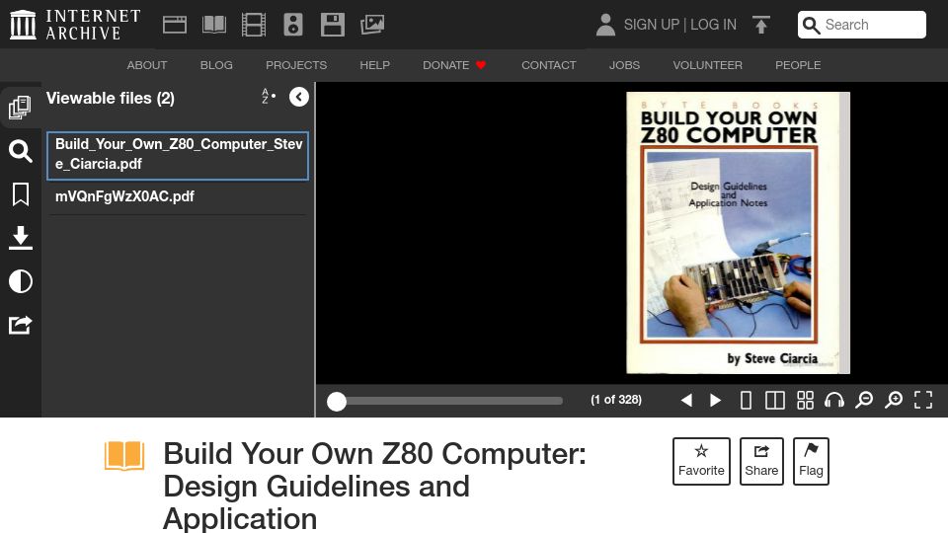
Task: Click the Share button below the viewer
Action: point(761,461)
